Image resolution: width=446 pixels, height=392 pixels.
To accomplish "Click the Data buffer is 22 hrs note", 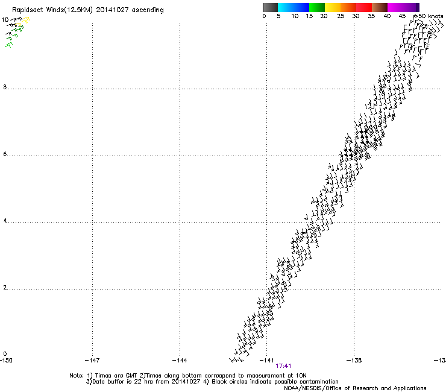I will 212,382.
